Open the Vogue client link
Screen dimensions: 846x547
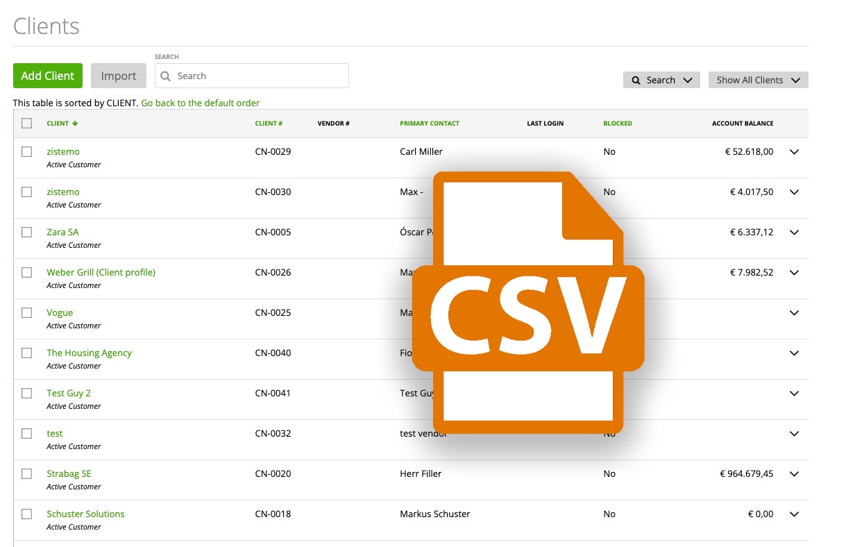click(x=60, y=312)
